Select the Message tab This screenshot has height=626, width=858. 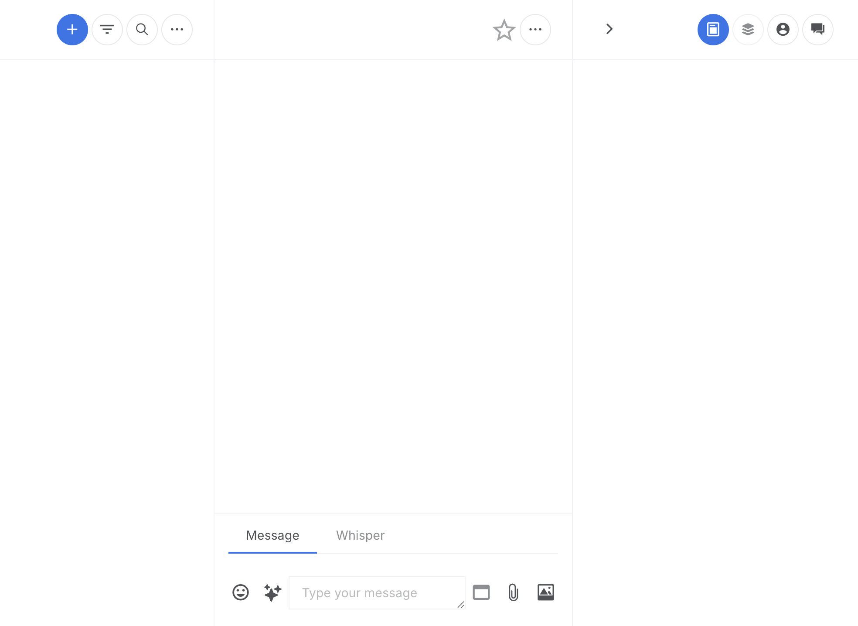(x=272, y=535)
